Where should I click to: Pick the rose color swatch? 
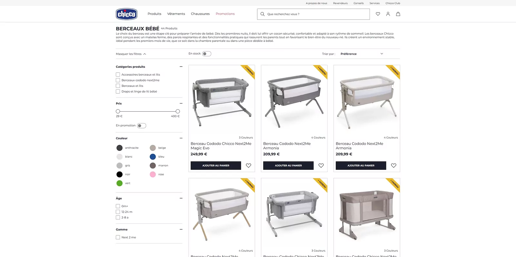click(153, 174)
